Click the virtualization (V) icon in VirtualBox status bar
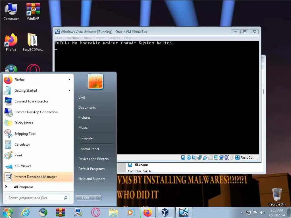The image size is (291, 218). coord(226,158)
